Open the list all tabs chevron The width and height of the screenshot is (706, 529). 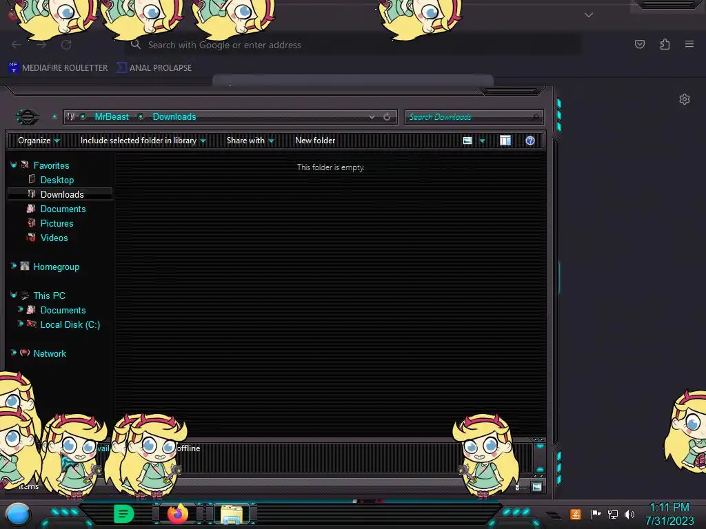coord(589,15)
